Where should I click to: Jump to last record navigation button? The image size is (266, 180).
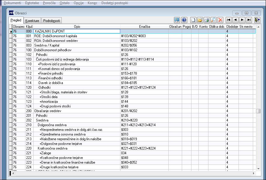tap(249, 20)
